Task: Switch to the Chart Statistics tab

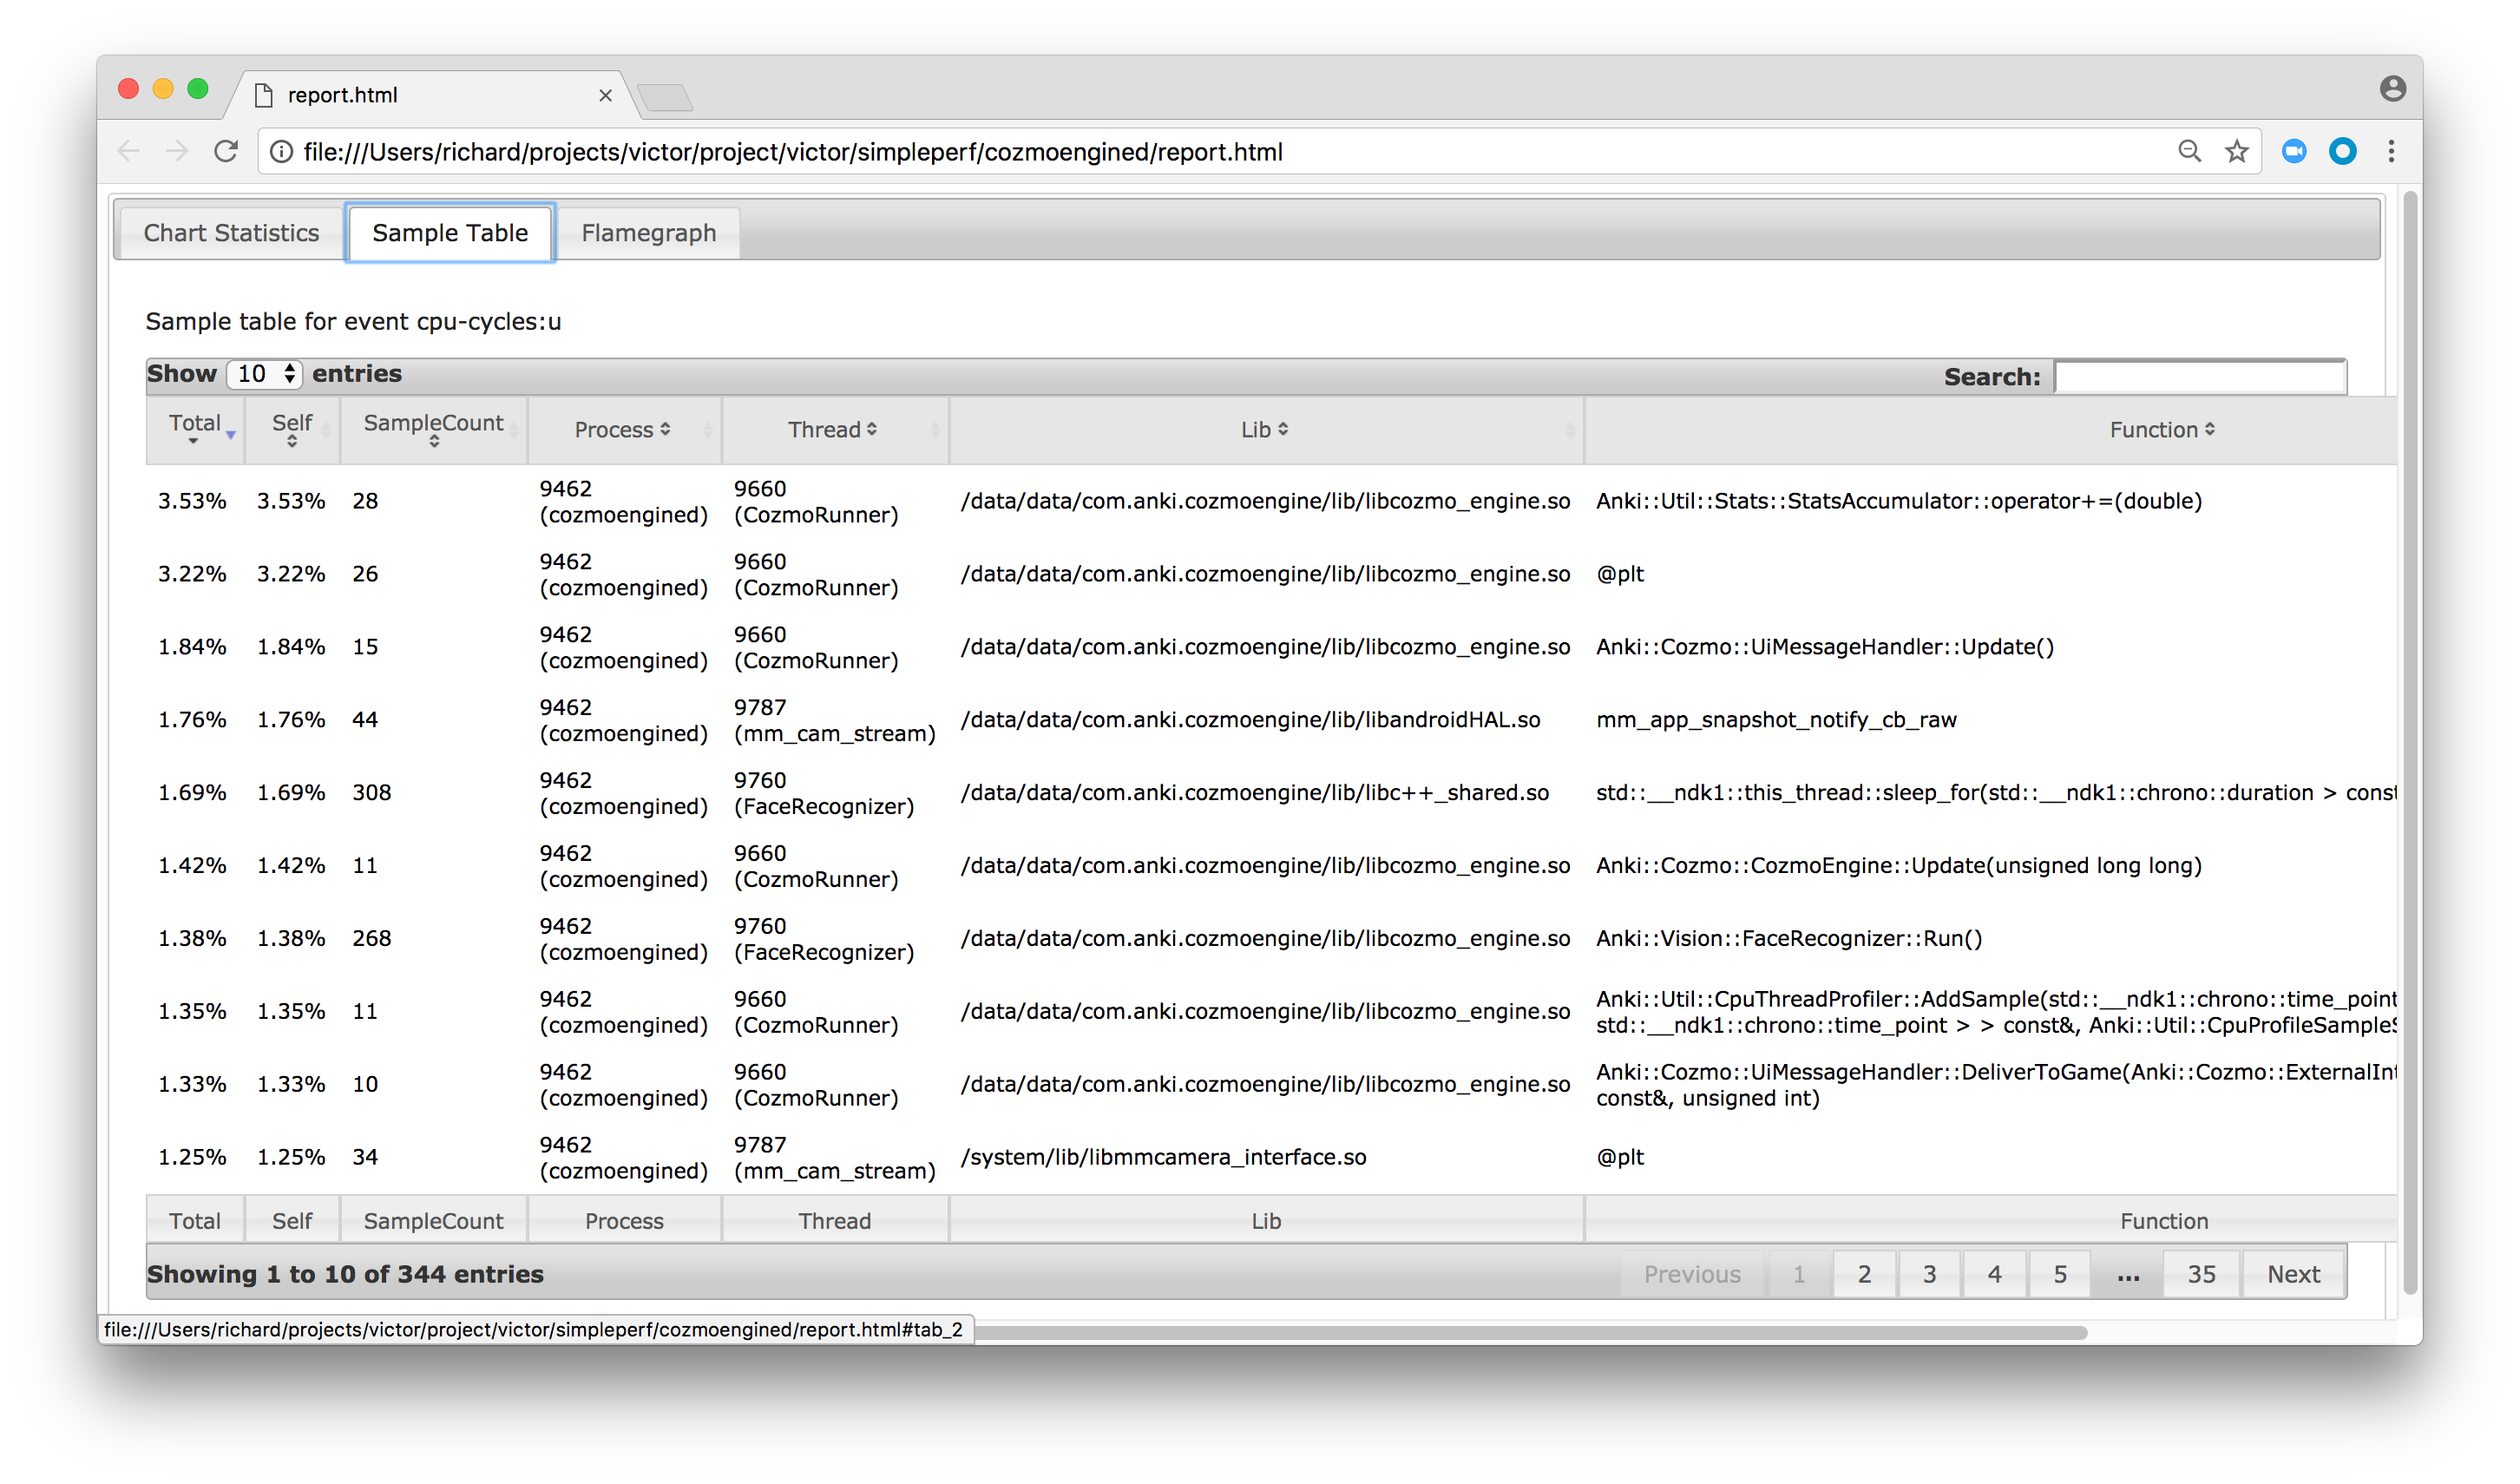Action: coord(231,233)
